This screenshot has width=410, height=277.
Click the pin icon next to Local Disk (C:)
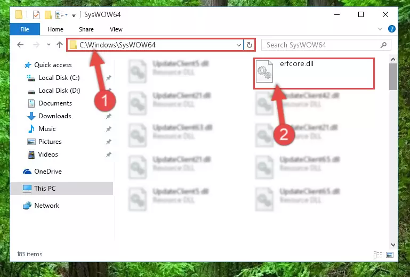pyautogui.click(x=108, y=78)
